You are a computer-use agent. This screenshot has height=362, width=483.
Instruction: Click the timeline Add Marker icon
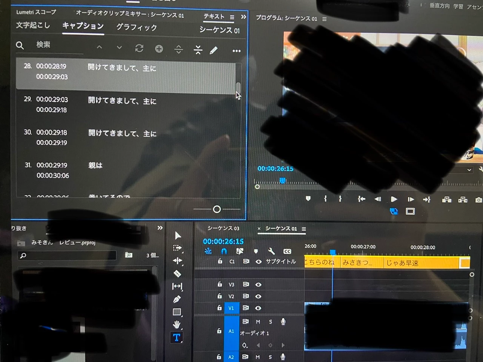(256, 251)
